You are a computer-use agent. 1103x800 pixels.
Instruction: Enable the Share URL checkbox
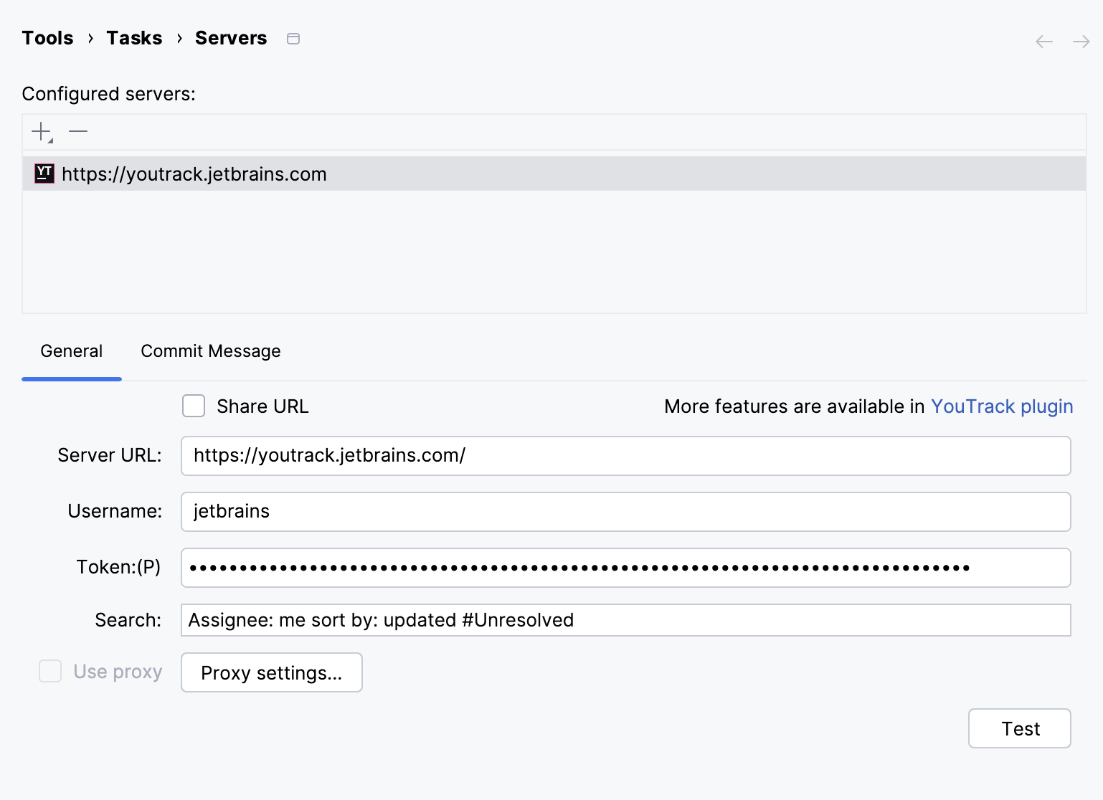point(193,406)
